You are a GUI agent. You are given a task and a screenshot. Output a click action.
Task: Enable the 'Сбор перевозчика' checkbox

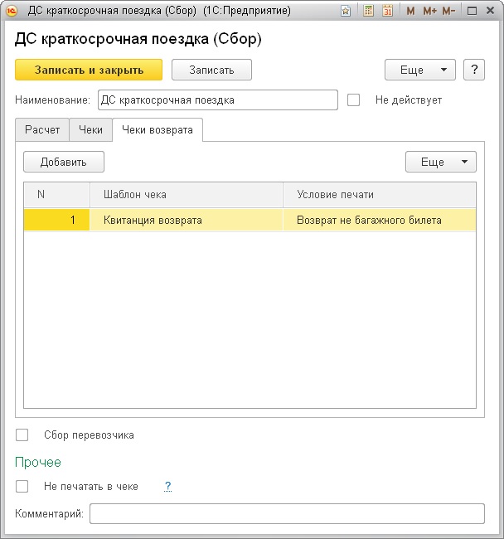[x=22, y=435]
